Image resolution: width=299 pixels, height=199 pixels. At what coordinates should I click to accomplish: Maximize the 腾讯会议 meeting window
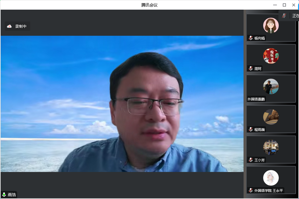284,5
